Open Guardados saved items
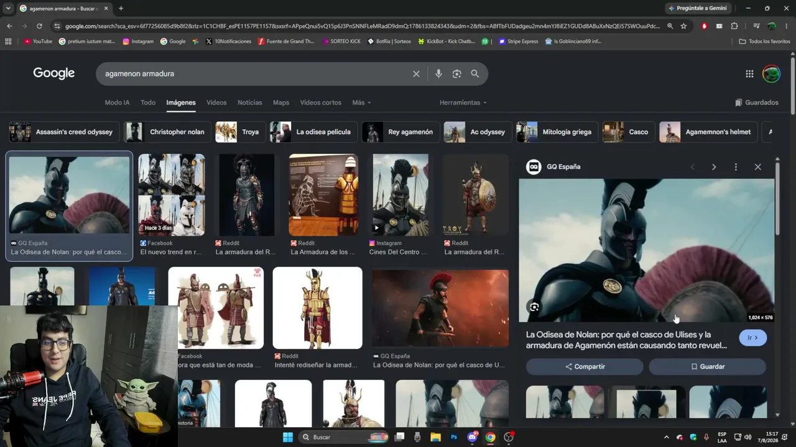 tap(757, 102)
